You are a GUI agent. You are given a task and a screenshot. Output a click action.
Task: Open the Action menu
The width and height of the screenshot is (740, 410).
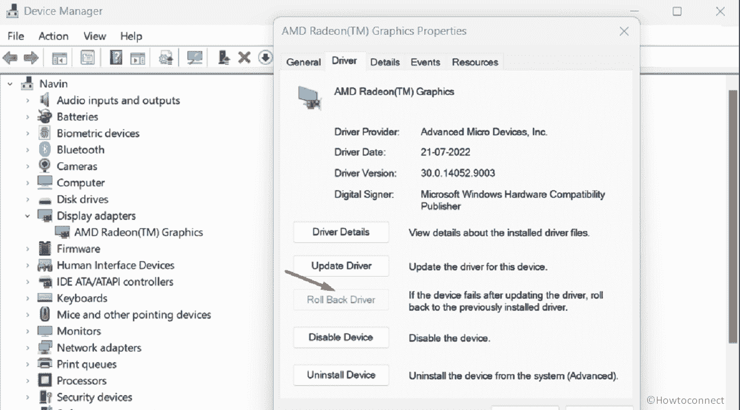(x=53, y=36)
